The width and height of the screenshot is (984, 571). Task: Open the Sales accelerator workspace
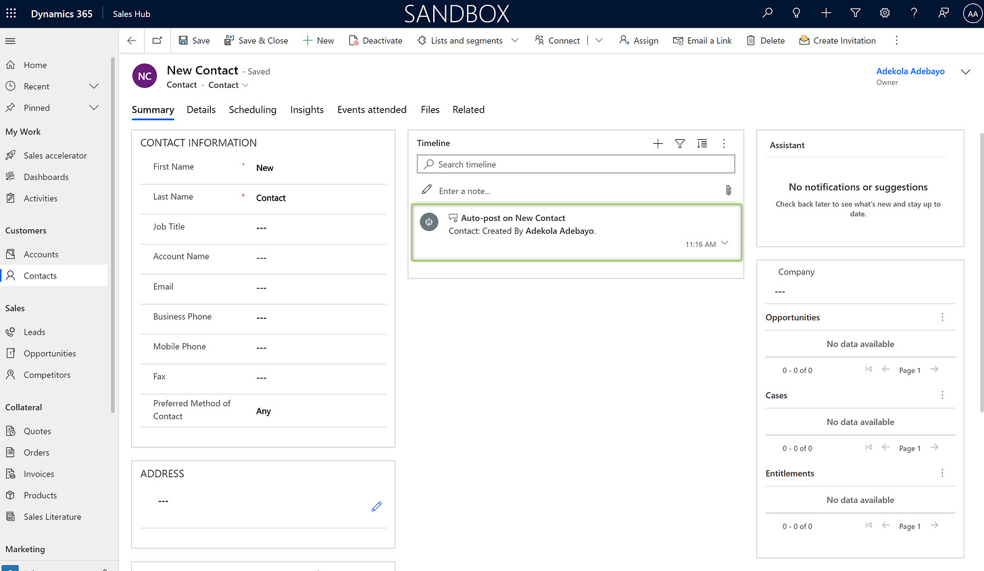[x=54, y=155]
